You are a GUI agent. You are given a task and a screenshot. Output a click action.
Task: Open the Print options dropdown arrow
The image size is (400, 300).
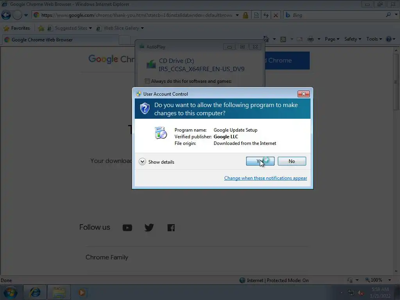point(319,39)
